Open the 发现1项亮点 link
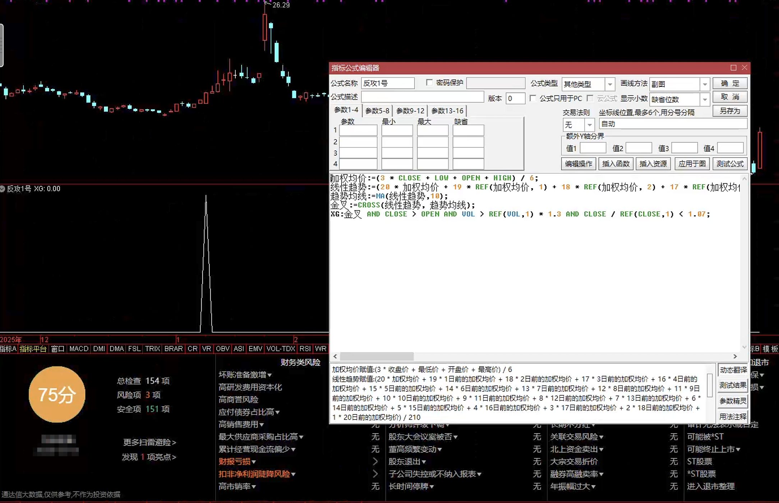The width and height of the screenshot is (779, 503). pyautogui.click(x=149, y=457)
